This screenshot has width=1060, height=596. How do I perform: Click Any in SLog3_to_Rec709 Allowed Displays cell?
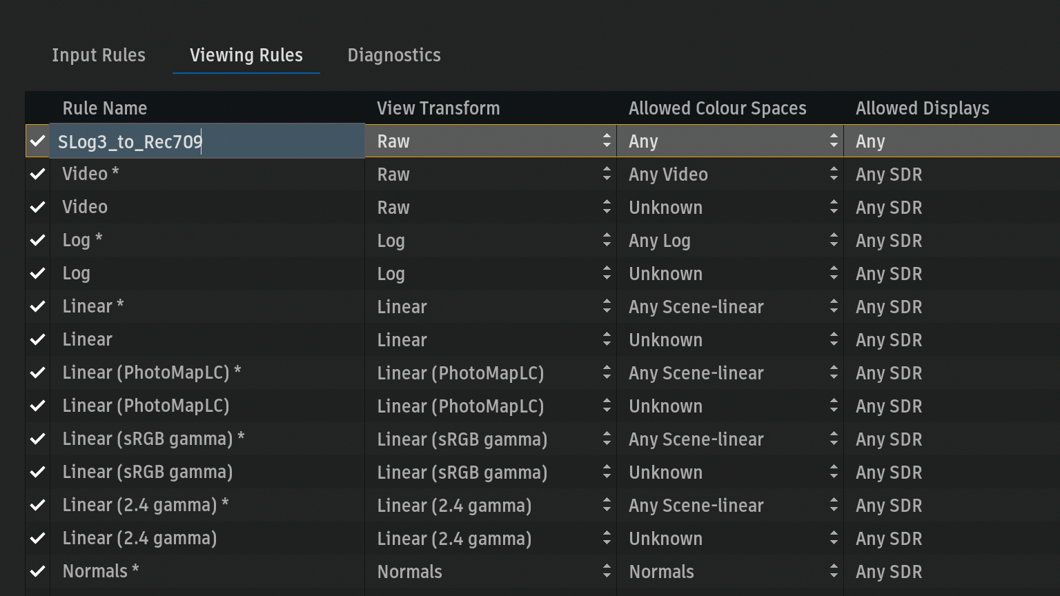click(x=870, y=141)
